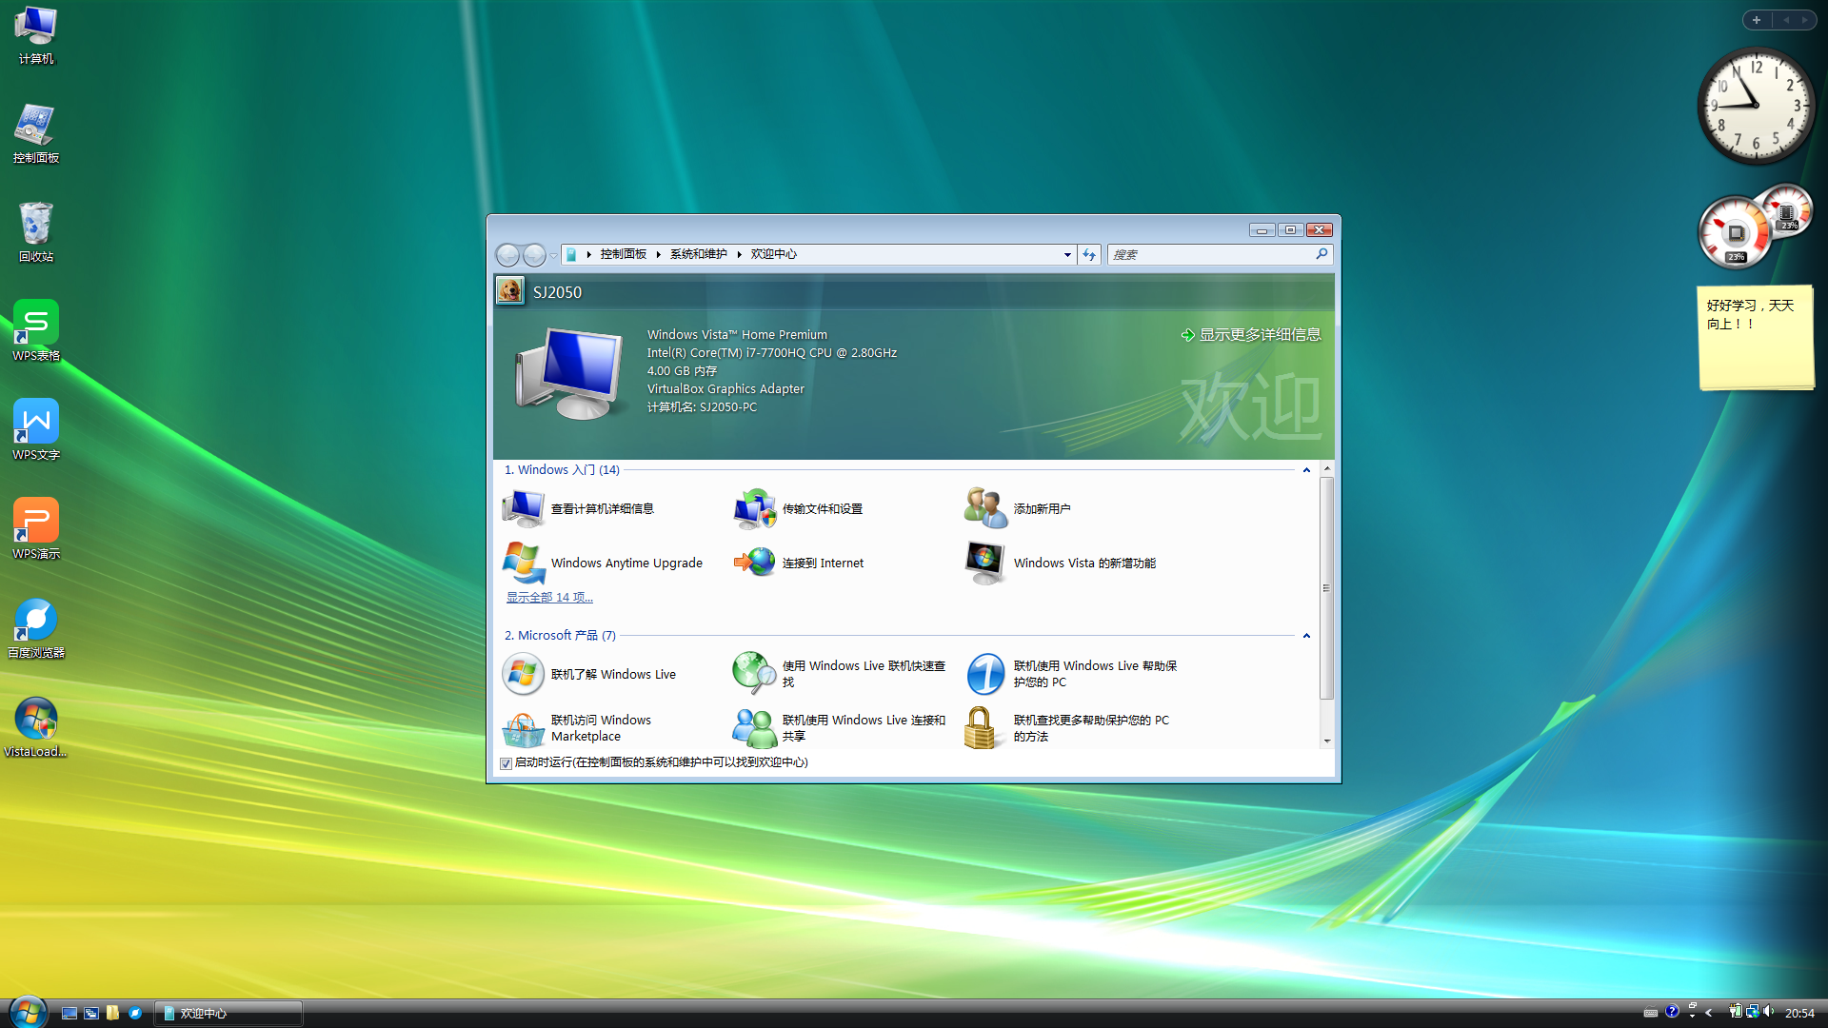Collapse the 2. Microsoft 产品 section
Viewport: 1828px width, 1028px height.
click(1306, 636)
